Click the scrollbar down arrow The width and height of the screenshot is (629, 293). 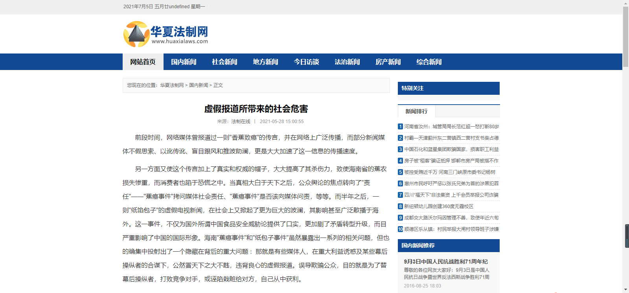pyautogui.click(x=625, y=290)
